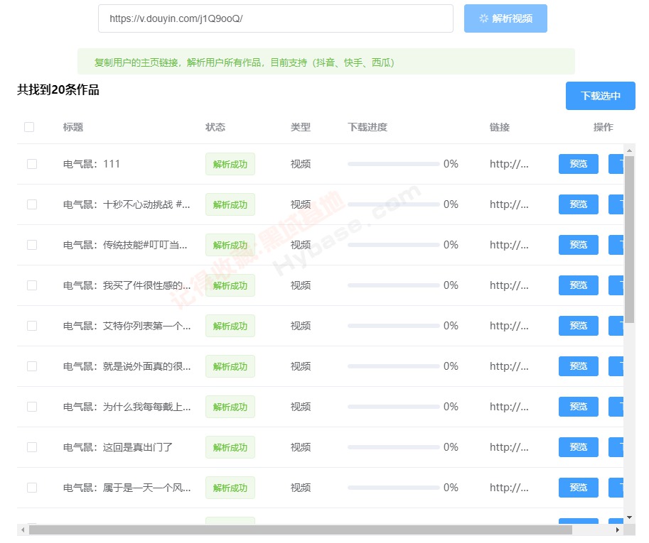Click 0% value in 就是说外面真的很 row
Image resolution: width=649 pixels, height=543 pixels.
click(x=451, y=366)
